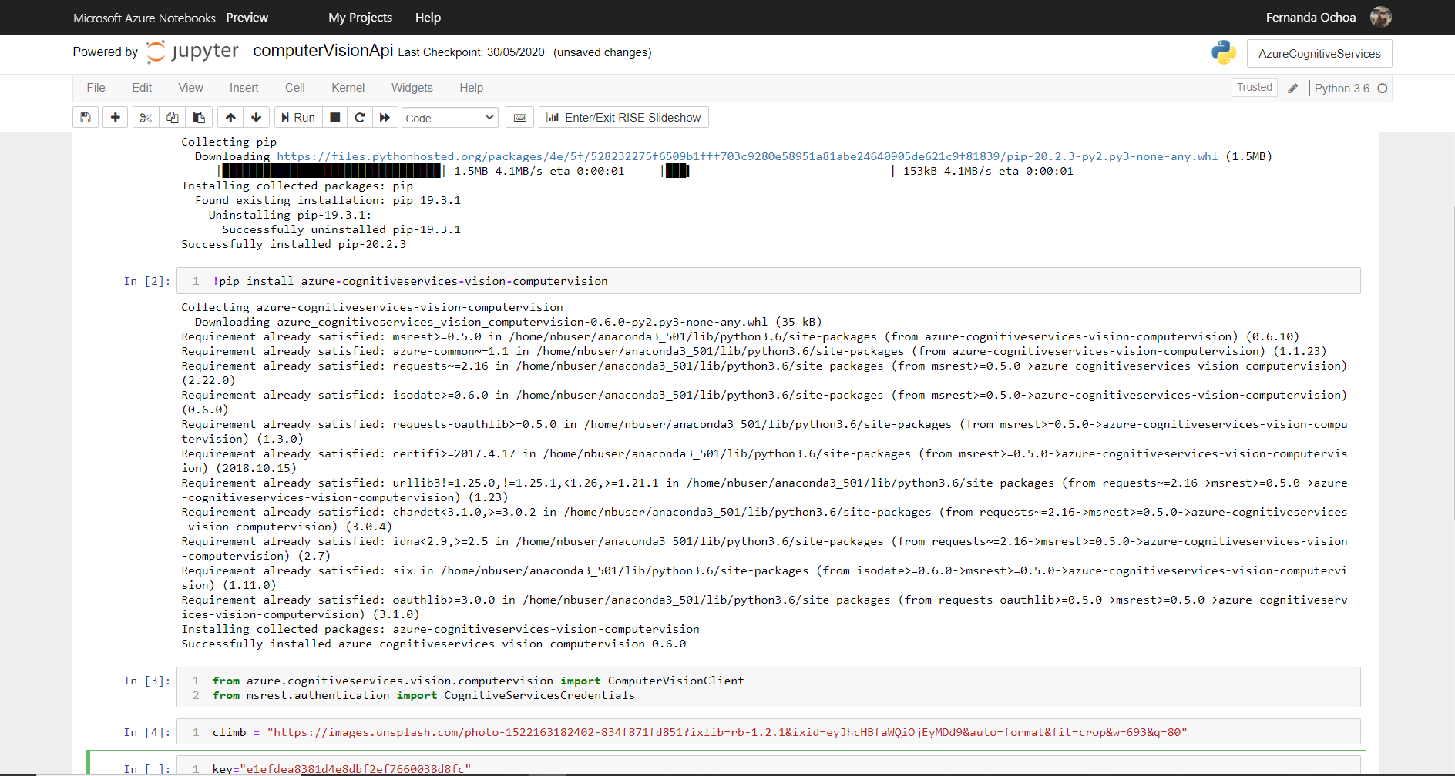1455x776 pixels.
Task: Click the import CognitiveServicesCredentials code line
Action: (424, 695)
